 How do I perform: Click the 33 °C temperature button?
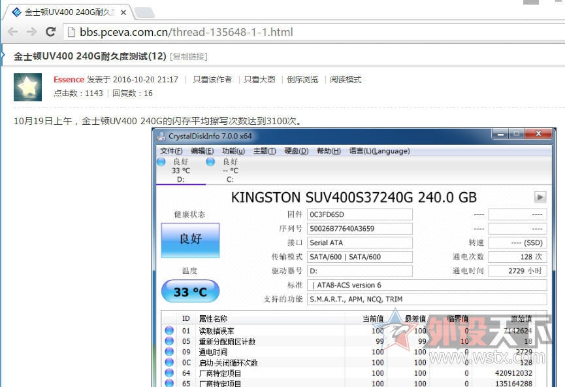click(190, 292)
